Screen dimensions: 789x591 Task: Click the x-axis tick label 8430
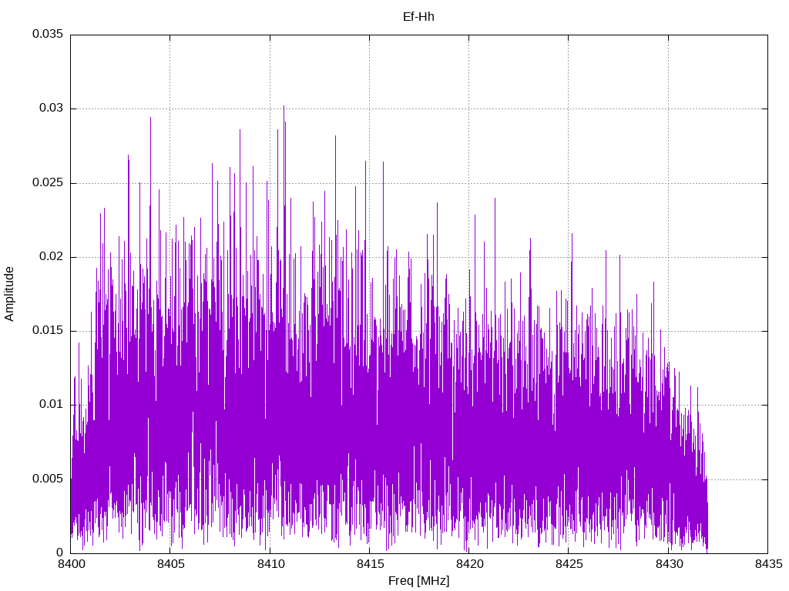tap(669, 564)
